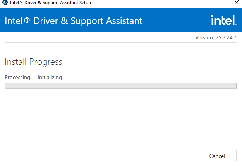Click the horizontal separator line below the version
The width and height of the screenshot is (242, 166).
click(120, 42)
